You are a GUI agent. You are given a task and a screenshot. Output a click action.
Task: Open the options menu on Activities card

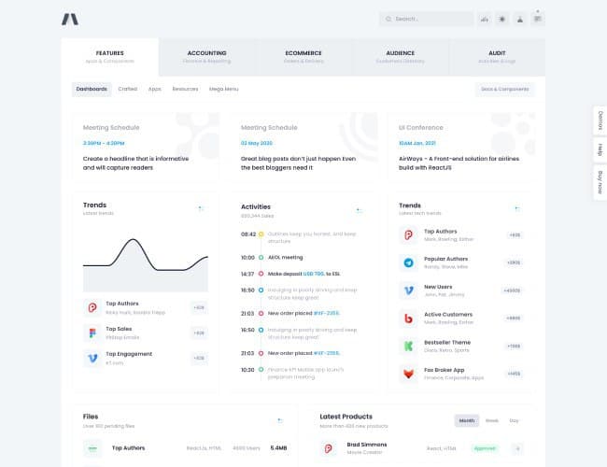coord(358,210)
